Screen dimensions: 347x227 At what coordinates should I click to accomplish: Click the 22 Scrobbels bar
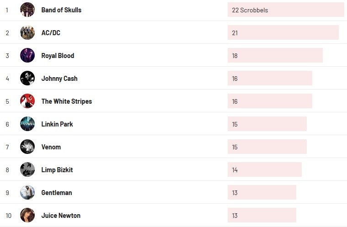pos(285,10)
